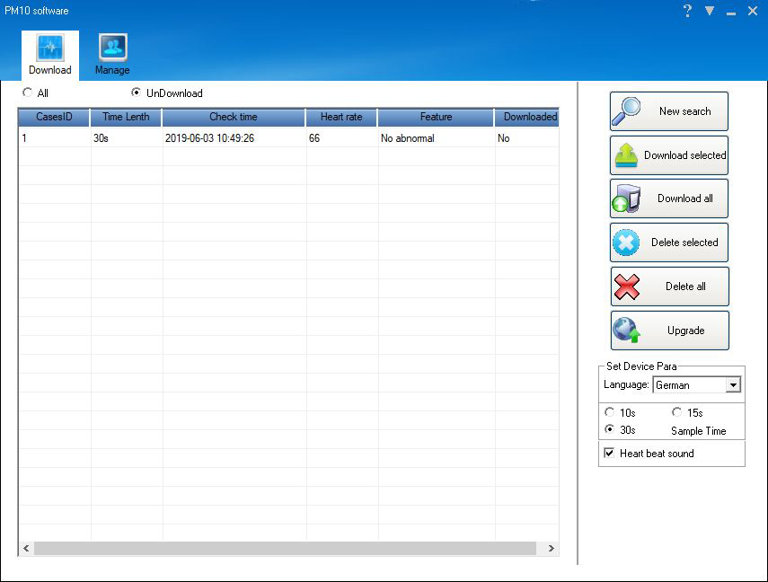Choose the 15s sample time option
The width and height of the screenshot is (768, 582).
676,412
